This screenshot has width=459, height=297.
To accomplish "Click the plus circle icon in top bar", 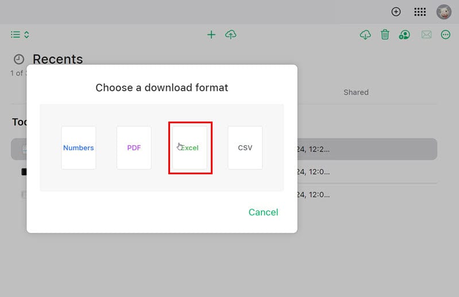I will point(396,11).
